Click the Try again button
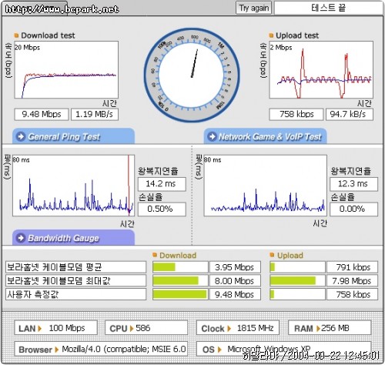This screenshot has width=385, height=365. tap(253, 8)
